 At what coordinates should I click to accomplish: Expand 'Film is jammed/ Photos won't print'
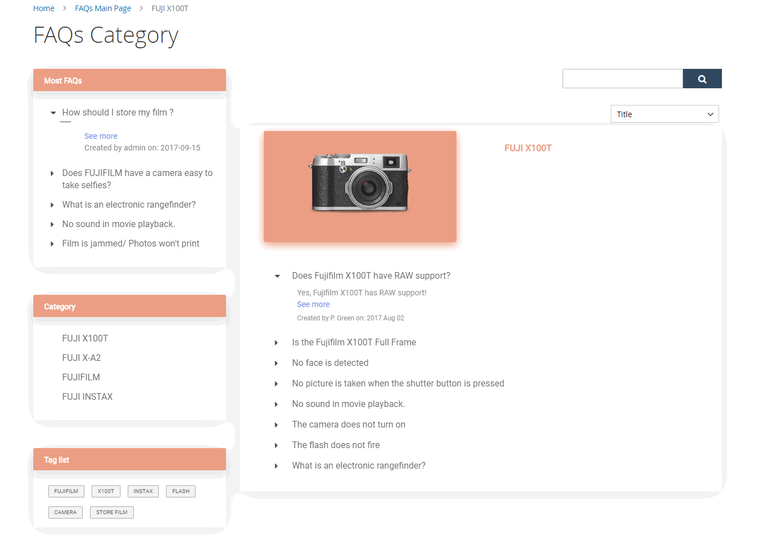(52, 244)
